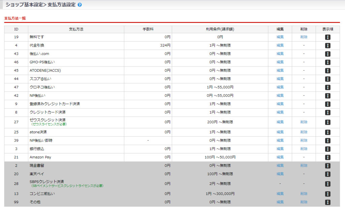
Task: Click the green SBペイメントサービス license note
Action: coord(67,186)
